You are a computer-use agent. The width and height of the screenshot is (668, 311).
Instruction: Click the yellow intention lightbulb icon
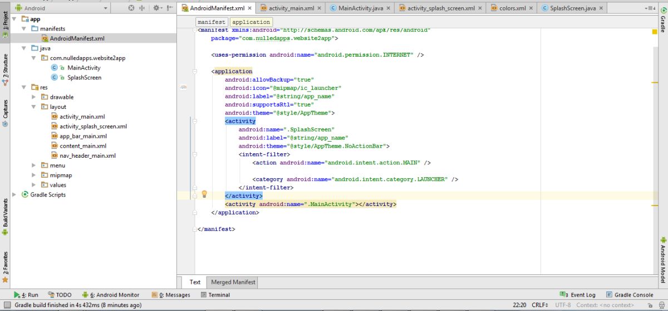click(204, 194)
